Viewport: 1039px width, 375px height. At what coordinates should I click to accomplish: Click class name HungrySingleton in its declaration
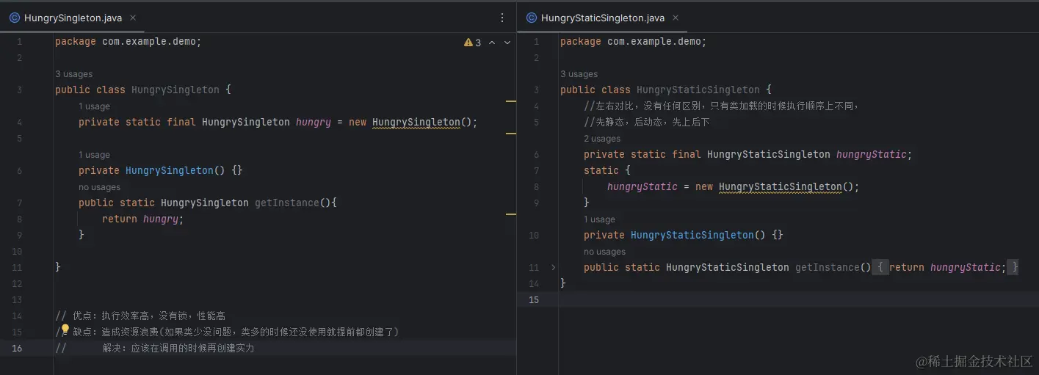tap(175, 90)
